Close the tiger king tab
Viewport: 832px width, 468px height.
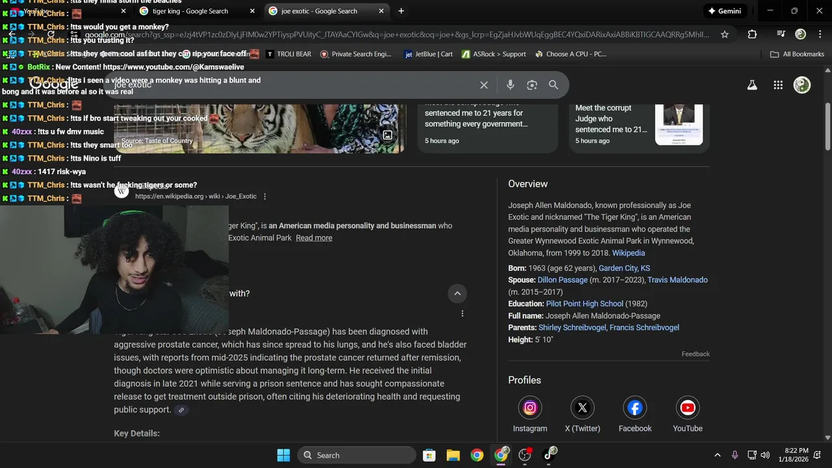253,11
